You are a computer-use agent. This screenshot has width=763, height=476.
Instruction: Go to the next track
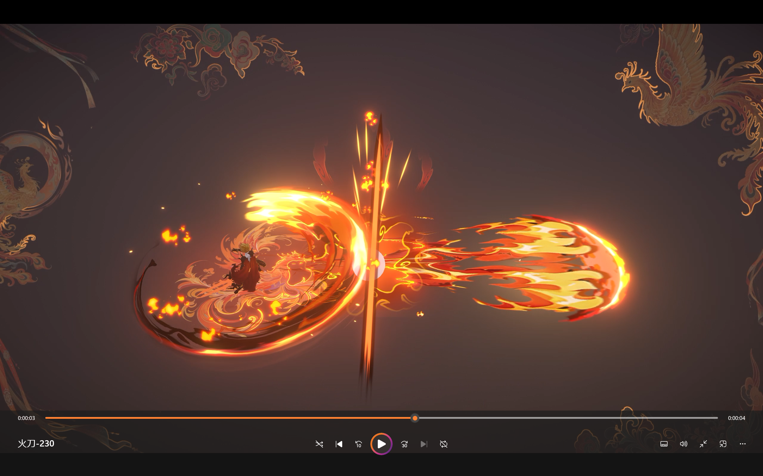pyautogui.click(x=424, y=444)
